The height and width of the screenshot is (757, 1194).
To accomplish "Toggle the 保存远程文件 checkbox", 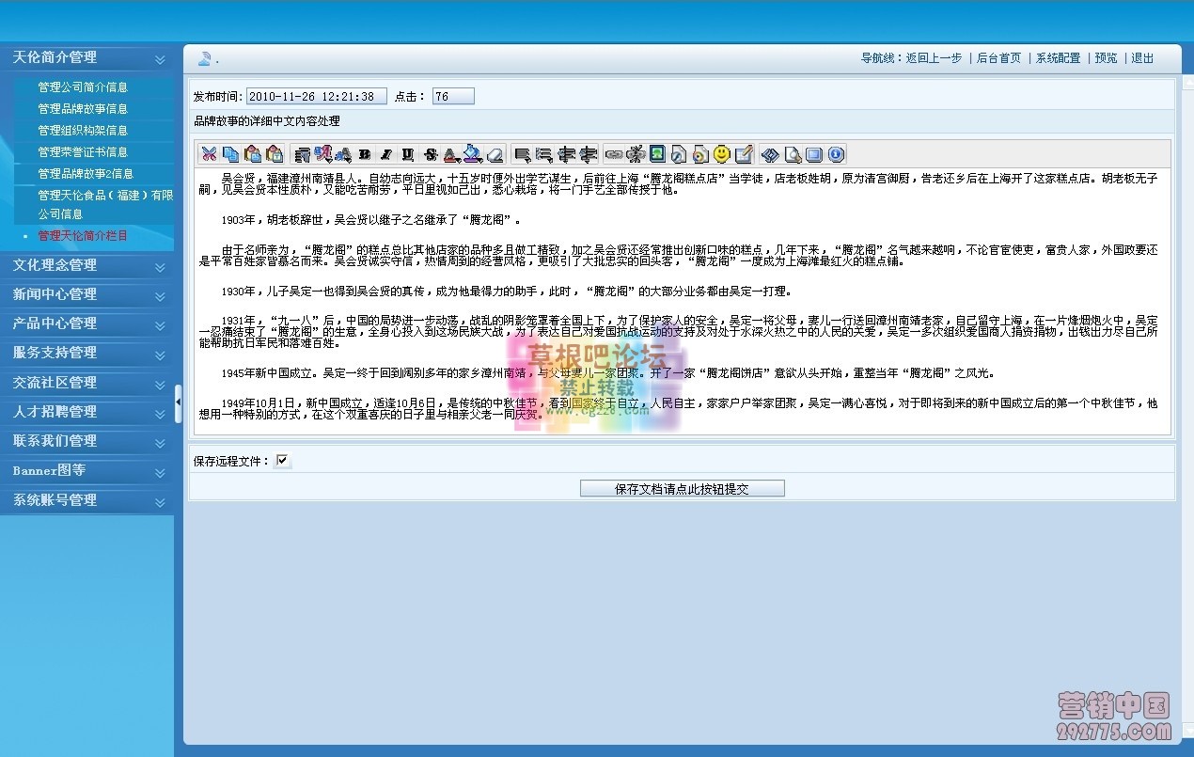I will pyautogui.click(x=283, y=461).
